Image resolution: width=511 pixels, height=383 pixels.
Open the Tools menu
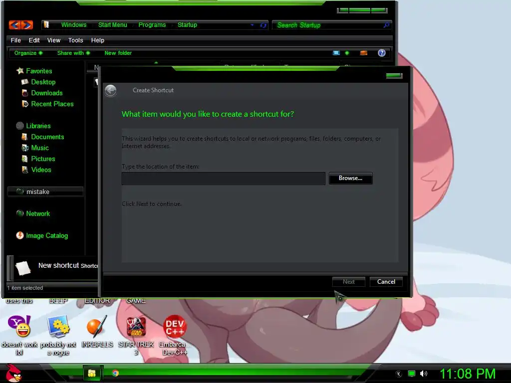point(75,40)
